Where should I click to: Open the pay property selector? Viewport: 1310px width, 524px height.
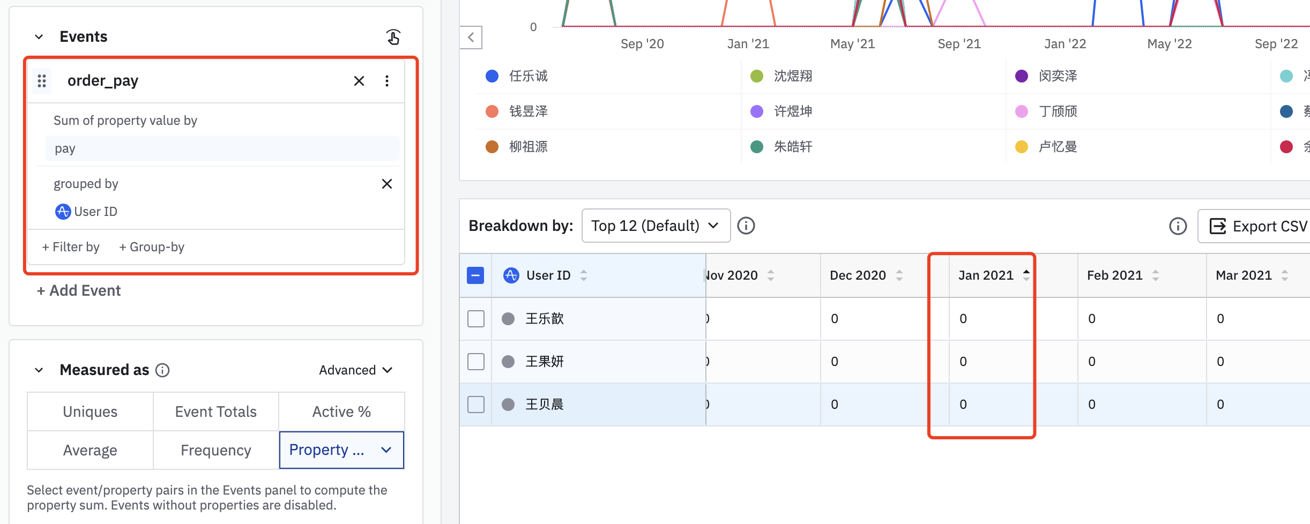coord(222,148)
